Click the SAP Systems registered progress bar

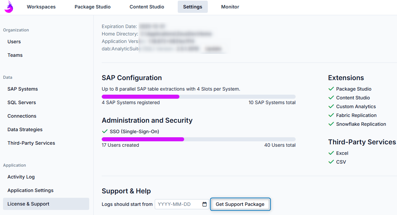198,97
